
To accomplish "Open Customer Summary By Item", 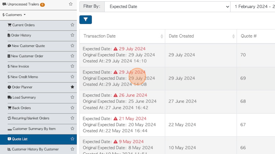I will tap(32, 129).
